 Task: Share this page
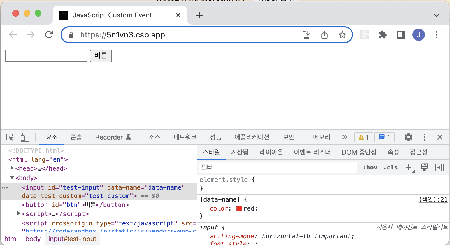coord(324,35)
